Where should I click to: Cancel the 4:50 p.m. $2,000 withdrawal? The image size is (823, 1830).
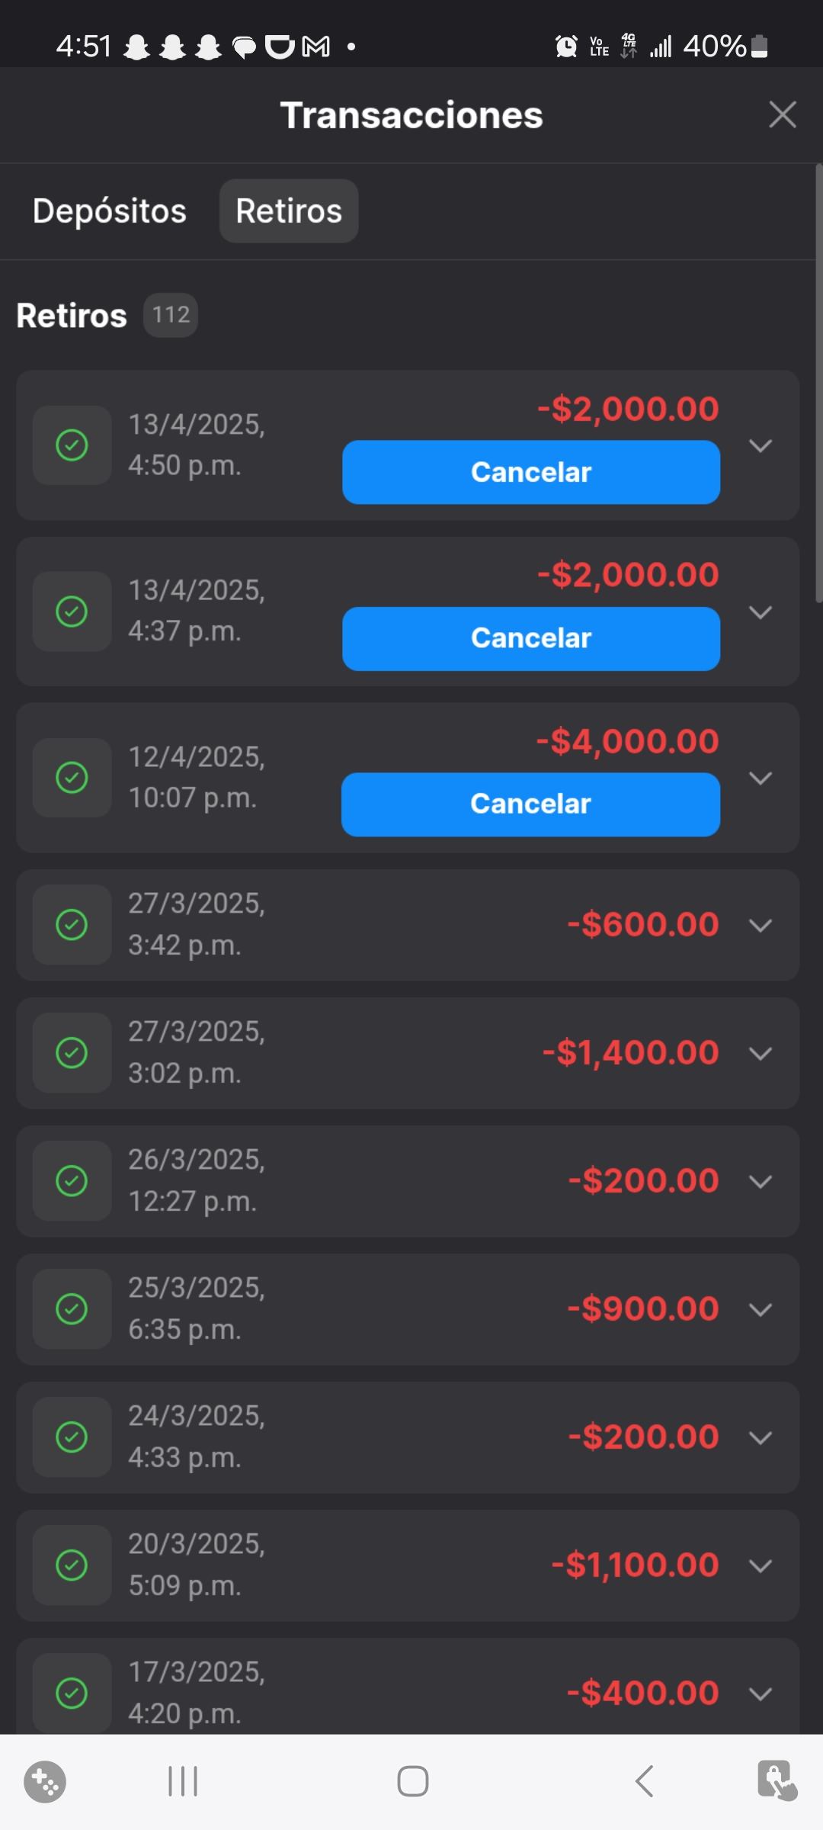click(531, 472)
